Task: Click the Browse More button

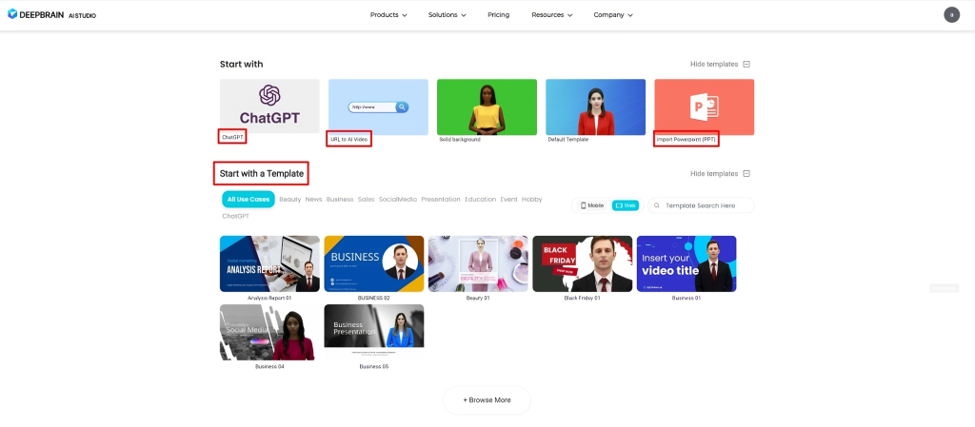Action: pos(487,400)
